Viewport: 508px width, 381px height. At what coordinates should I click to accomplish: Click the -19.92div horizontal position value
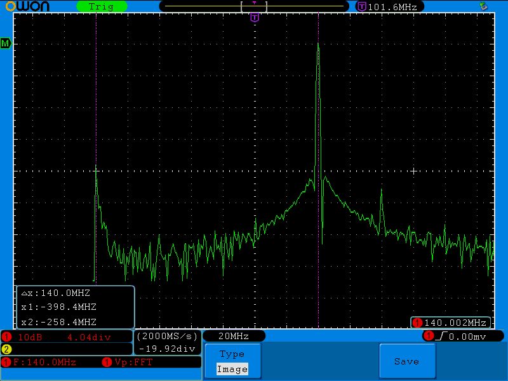tap(167, 349)
